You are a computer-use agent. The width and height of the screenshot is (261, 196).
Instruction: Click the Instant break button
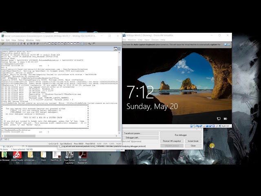tap(193, 141)
